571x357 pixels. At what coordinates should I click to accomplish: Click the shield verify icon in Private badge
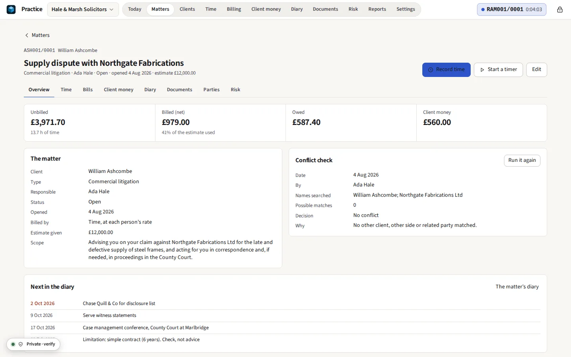(21, 344)
